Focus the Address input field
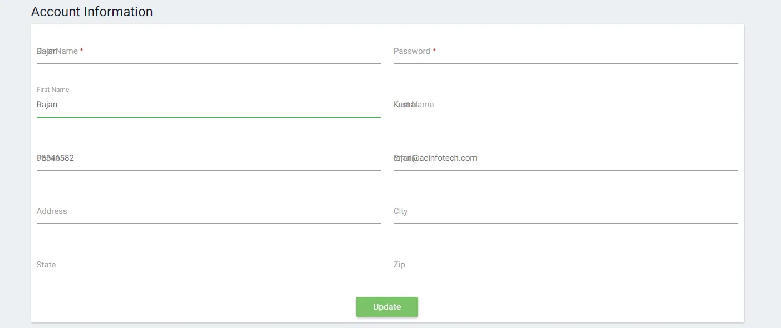781x328 pixels. click(x=208, y=212)
